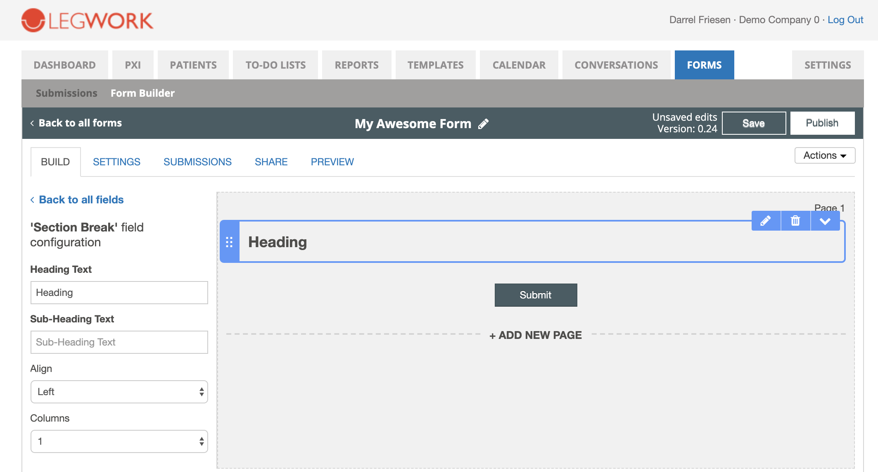Viewport: 878px width, 472px height.
Task: Switch to the SETTINGS form tab
Action: (x=116, y=162)
